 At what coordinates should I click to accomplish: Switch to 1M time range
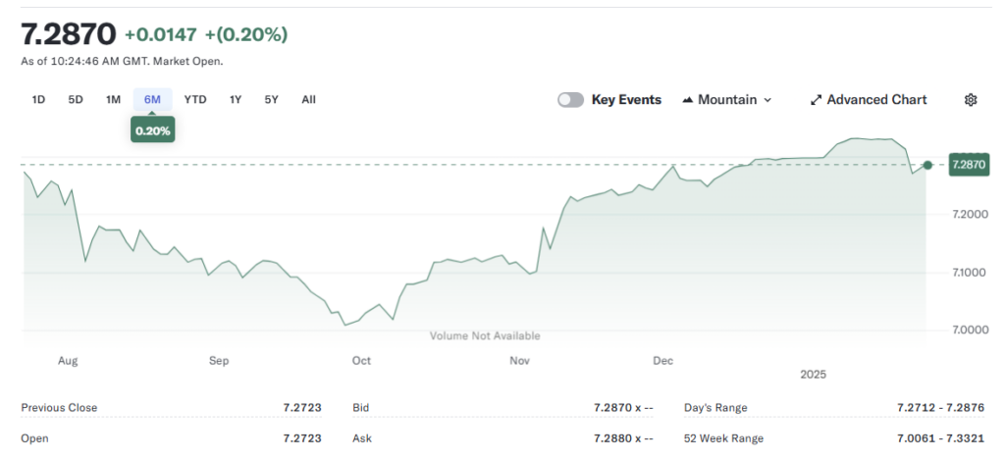pyautogui.click(x=113, y=99)
